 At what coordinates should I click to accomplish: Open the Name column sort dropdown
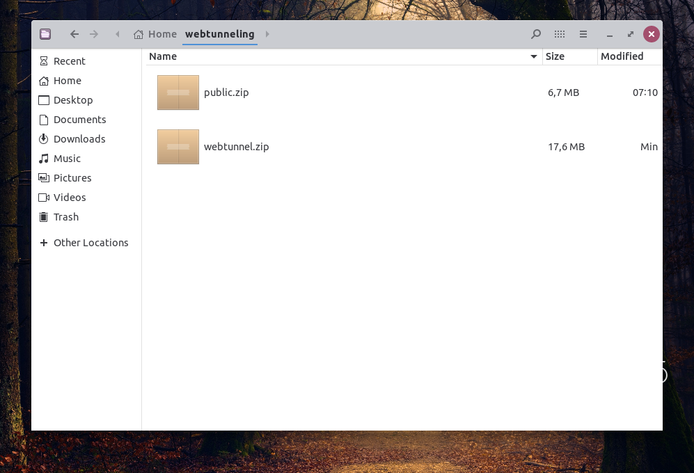pos(534,56)
